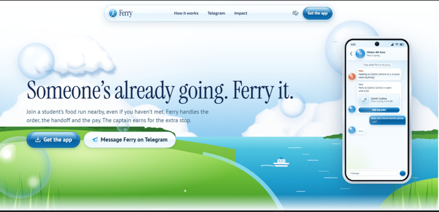The width and height of the screenshot is (439, 212).
Task: Click the small ferry boat on water
Action: [x=281, y=163]
